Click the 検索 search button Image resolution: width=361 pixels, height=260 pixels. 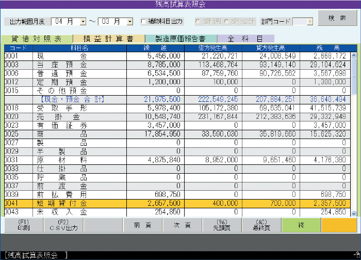coord(336,19)
